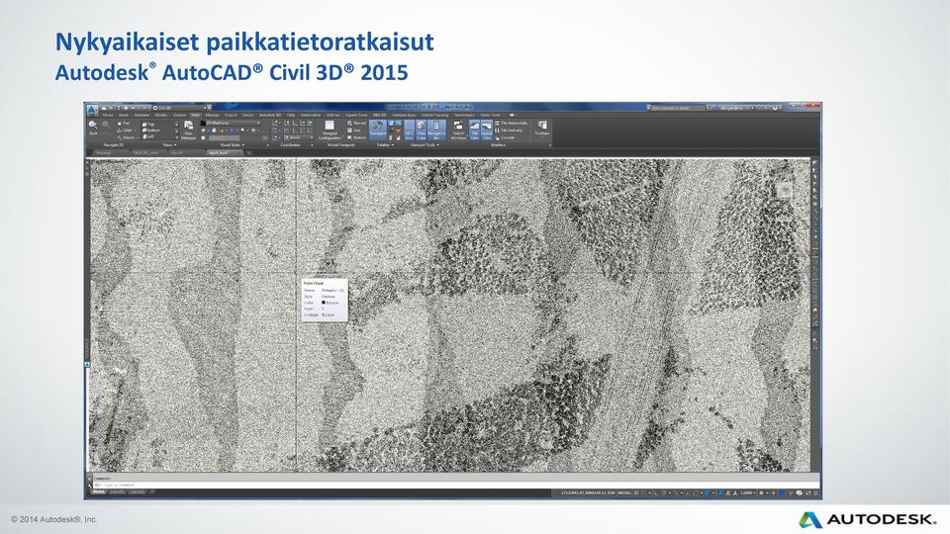This screenshot has height=534, width=950.
Task: Open the Toolbars menu button
Action: [541, 128]
